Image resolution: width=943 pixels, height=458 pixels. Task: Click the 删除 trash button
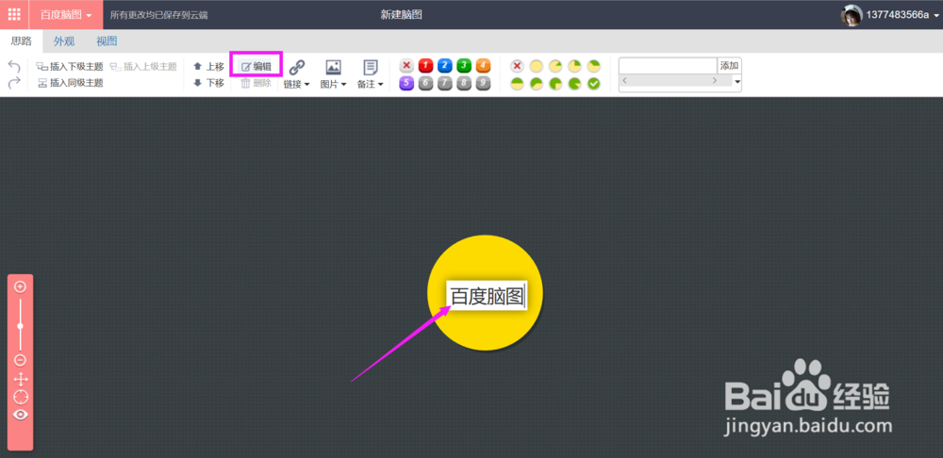click(x=256, y=83)
